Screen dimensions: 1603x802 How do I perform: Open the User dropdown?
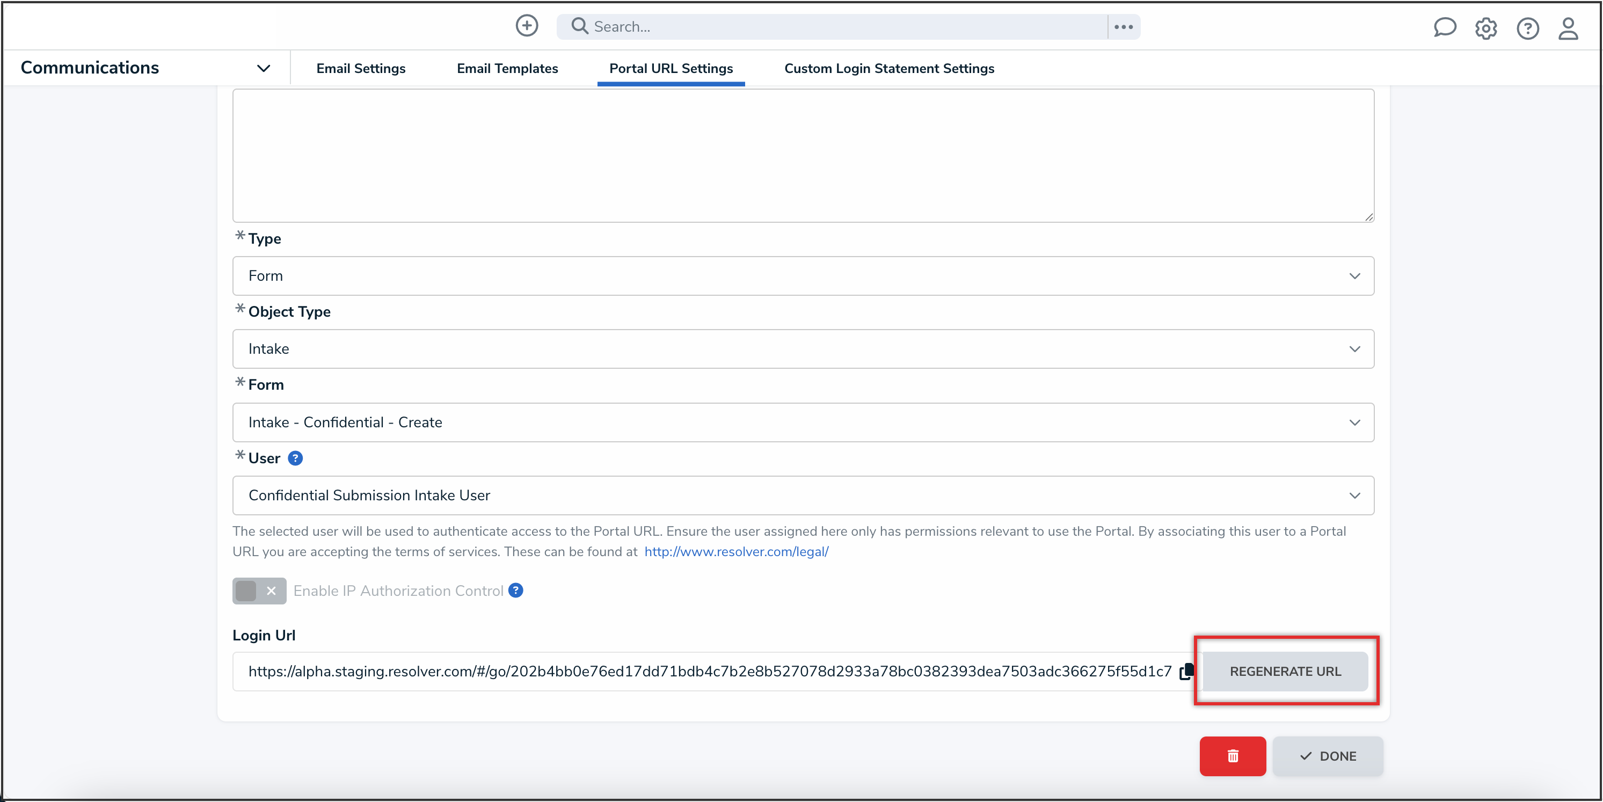(x=802, y=495)
